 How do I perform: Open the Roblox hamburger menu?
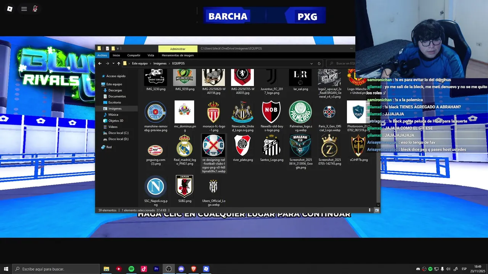click(24, 9)
